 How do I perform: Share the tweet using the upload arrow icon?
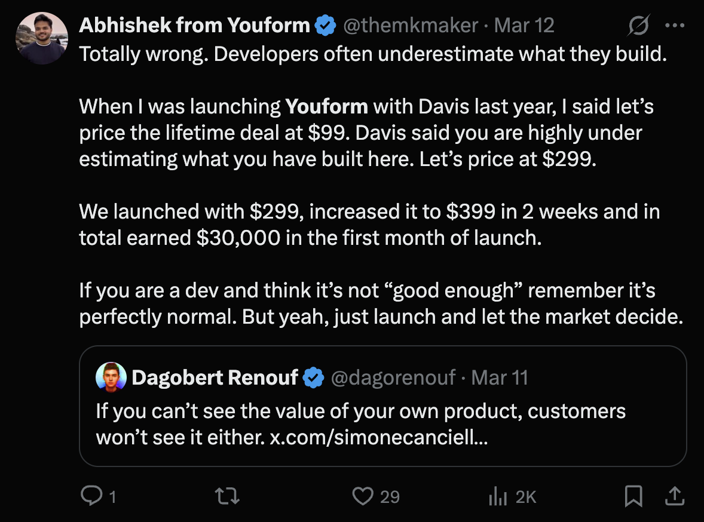click(674, 495)
